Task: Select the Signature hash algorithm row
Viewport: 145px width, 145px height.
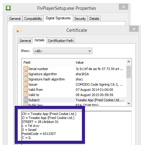Action: pos(74,79)
